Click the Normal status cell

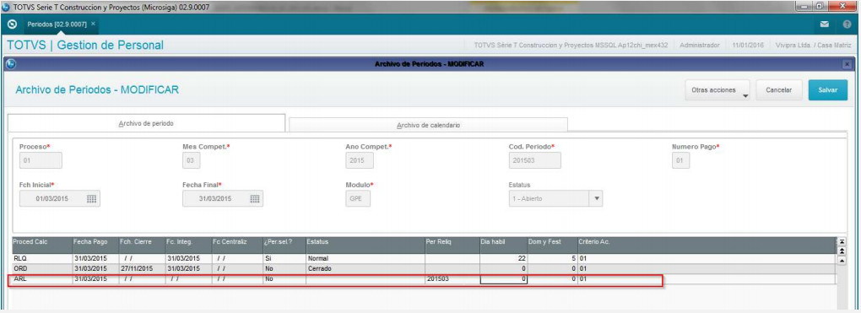tap(366, 258)
